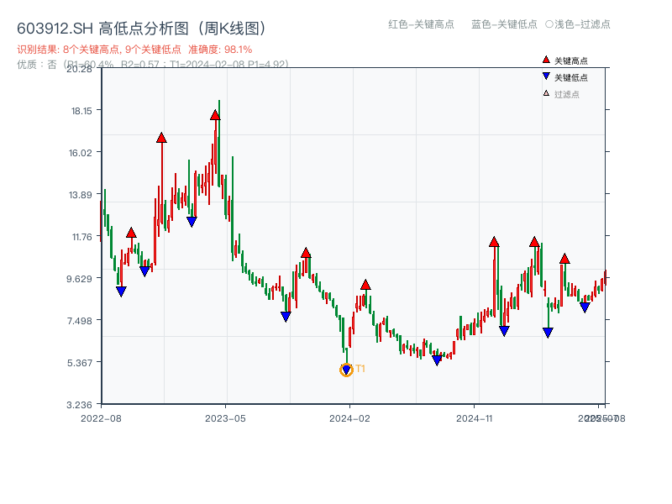672x504 pixels.
Task: Select the red high marker near 16.7
Action: [x=161, y=138]
